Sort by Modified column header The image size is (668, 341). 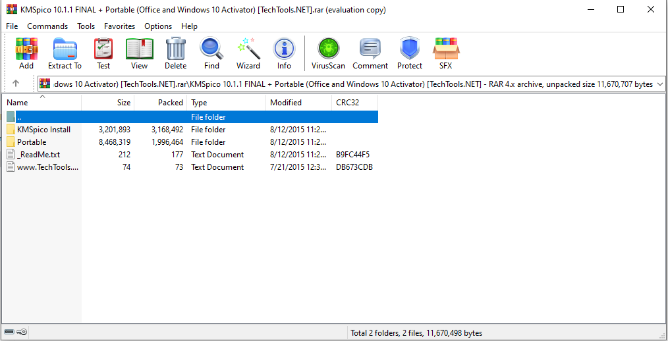click(298, 103)
